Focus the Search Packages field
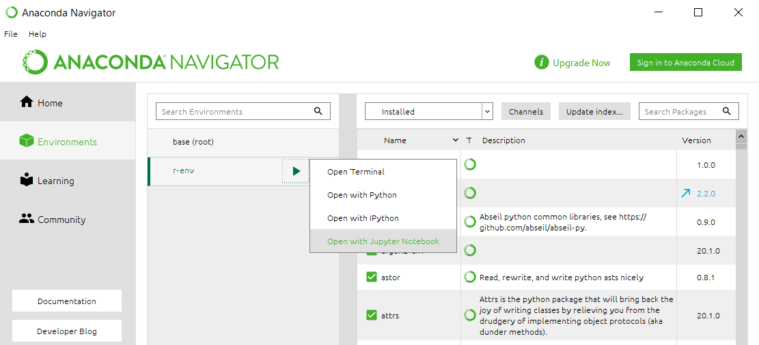The image size is (759, 345). pyautogui.click(x=689, y=111)
